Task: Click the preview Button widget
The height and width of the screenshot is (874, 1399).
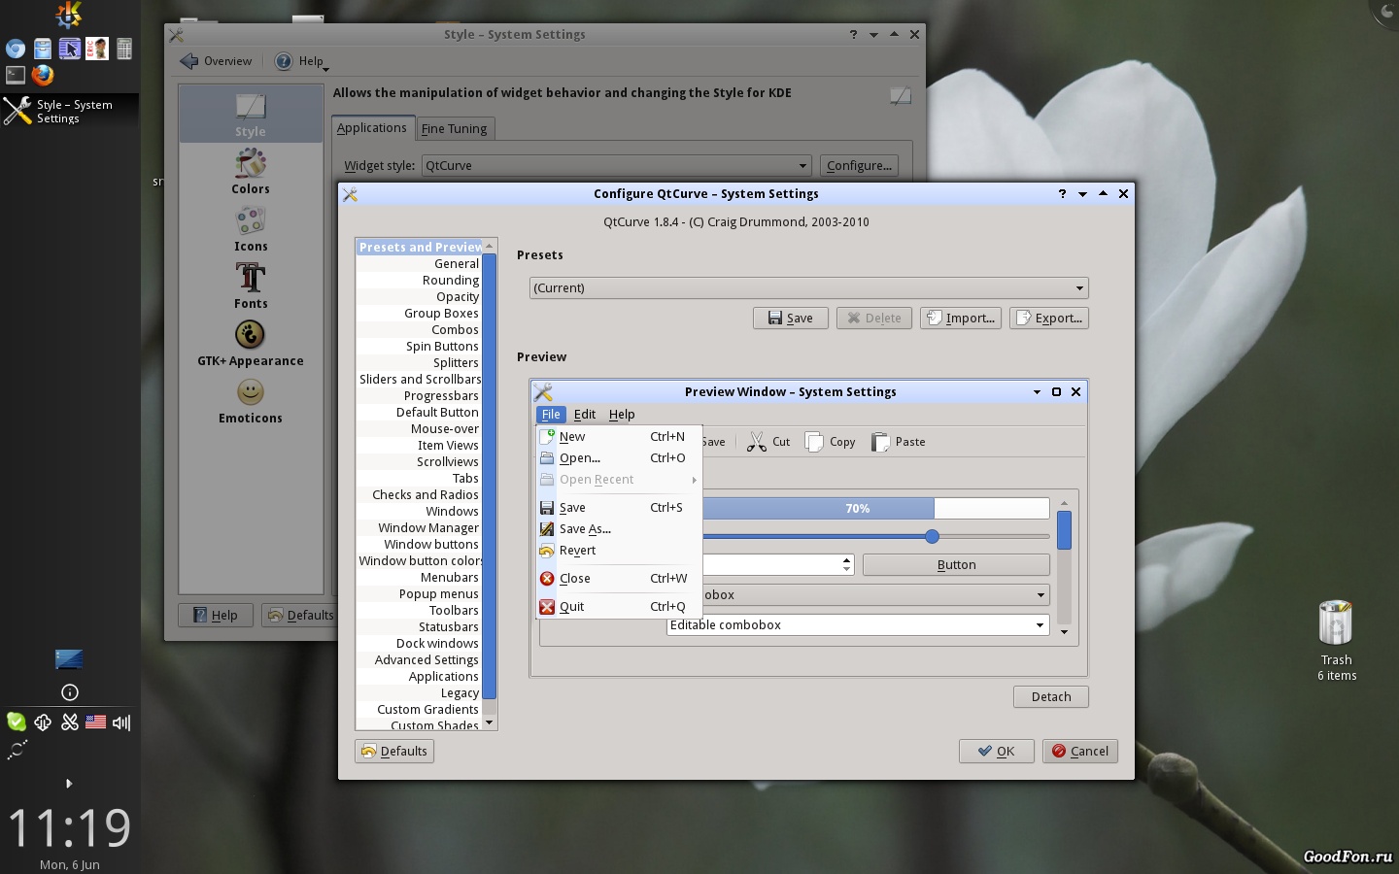Action: tap(956, 565)
